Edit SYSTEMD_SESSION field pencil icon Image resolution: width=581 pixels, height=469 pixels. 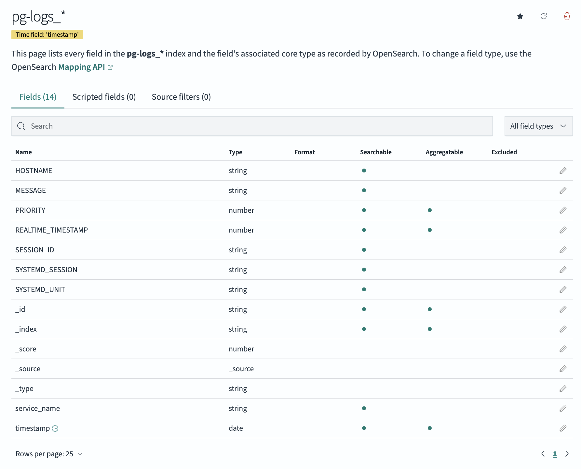563,270
